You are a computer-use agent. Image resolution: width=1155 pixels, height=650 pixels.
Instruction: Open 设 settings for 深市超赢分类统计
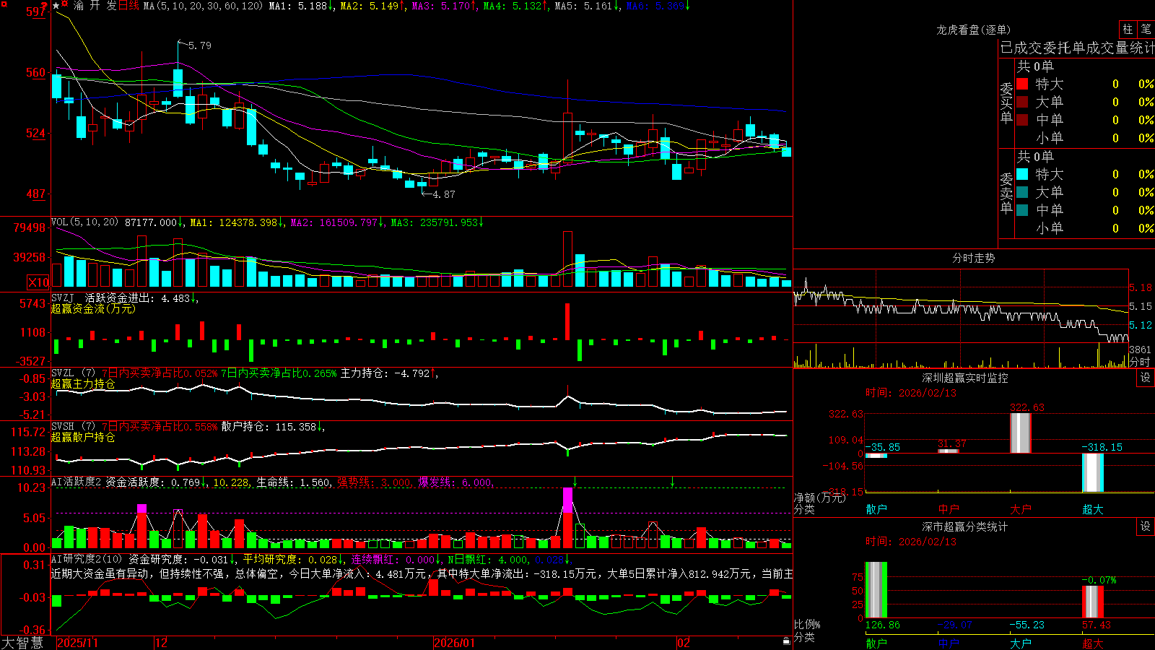point(1146,526)
